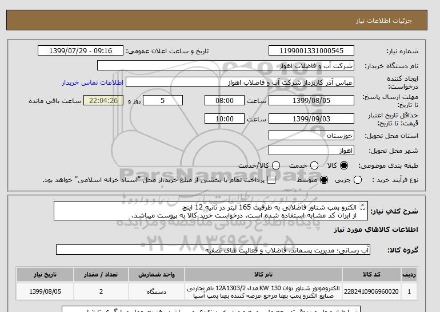Click the تاریخ نیاز column header
440x312 pixels.
pos(45,274)
